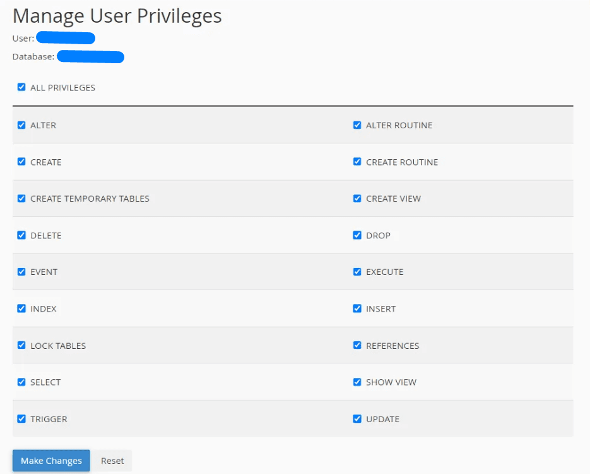Click the Make Changes button
Image resolution: width=590 pixels, height=474 pixels.
coord(51,461)
